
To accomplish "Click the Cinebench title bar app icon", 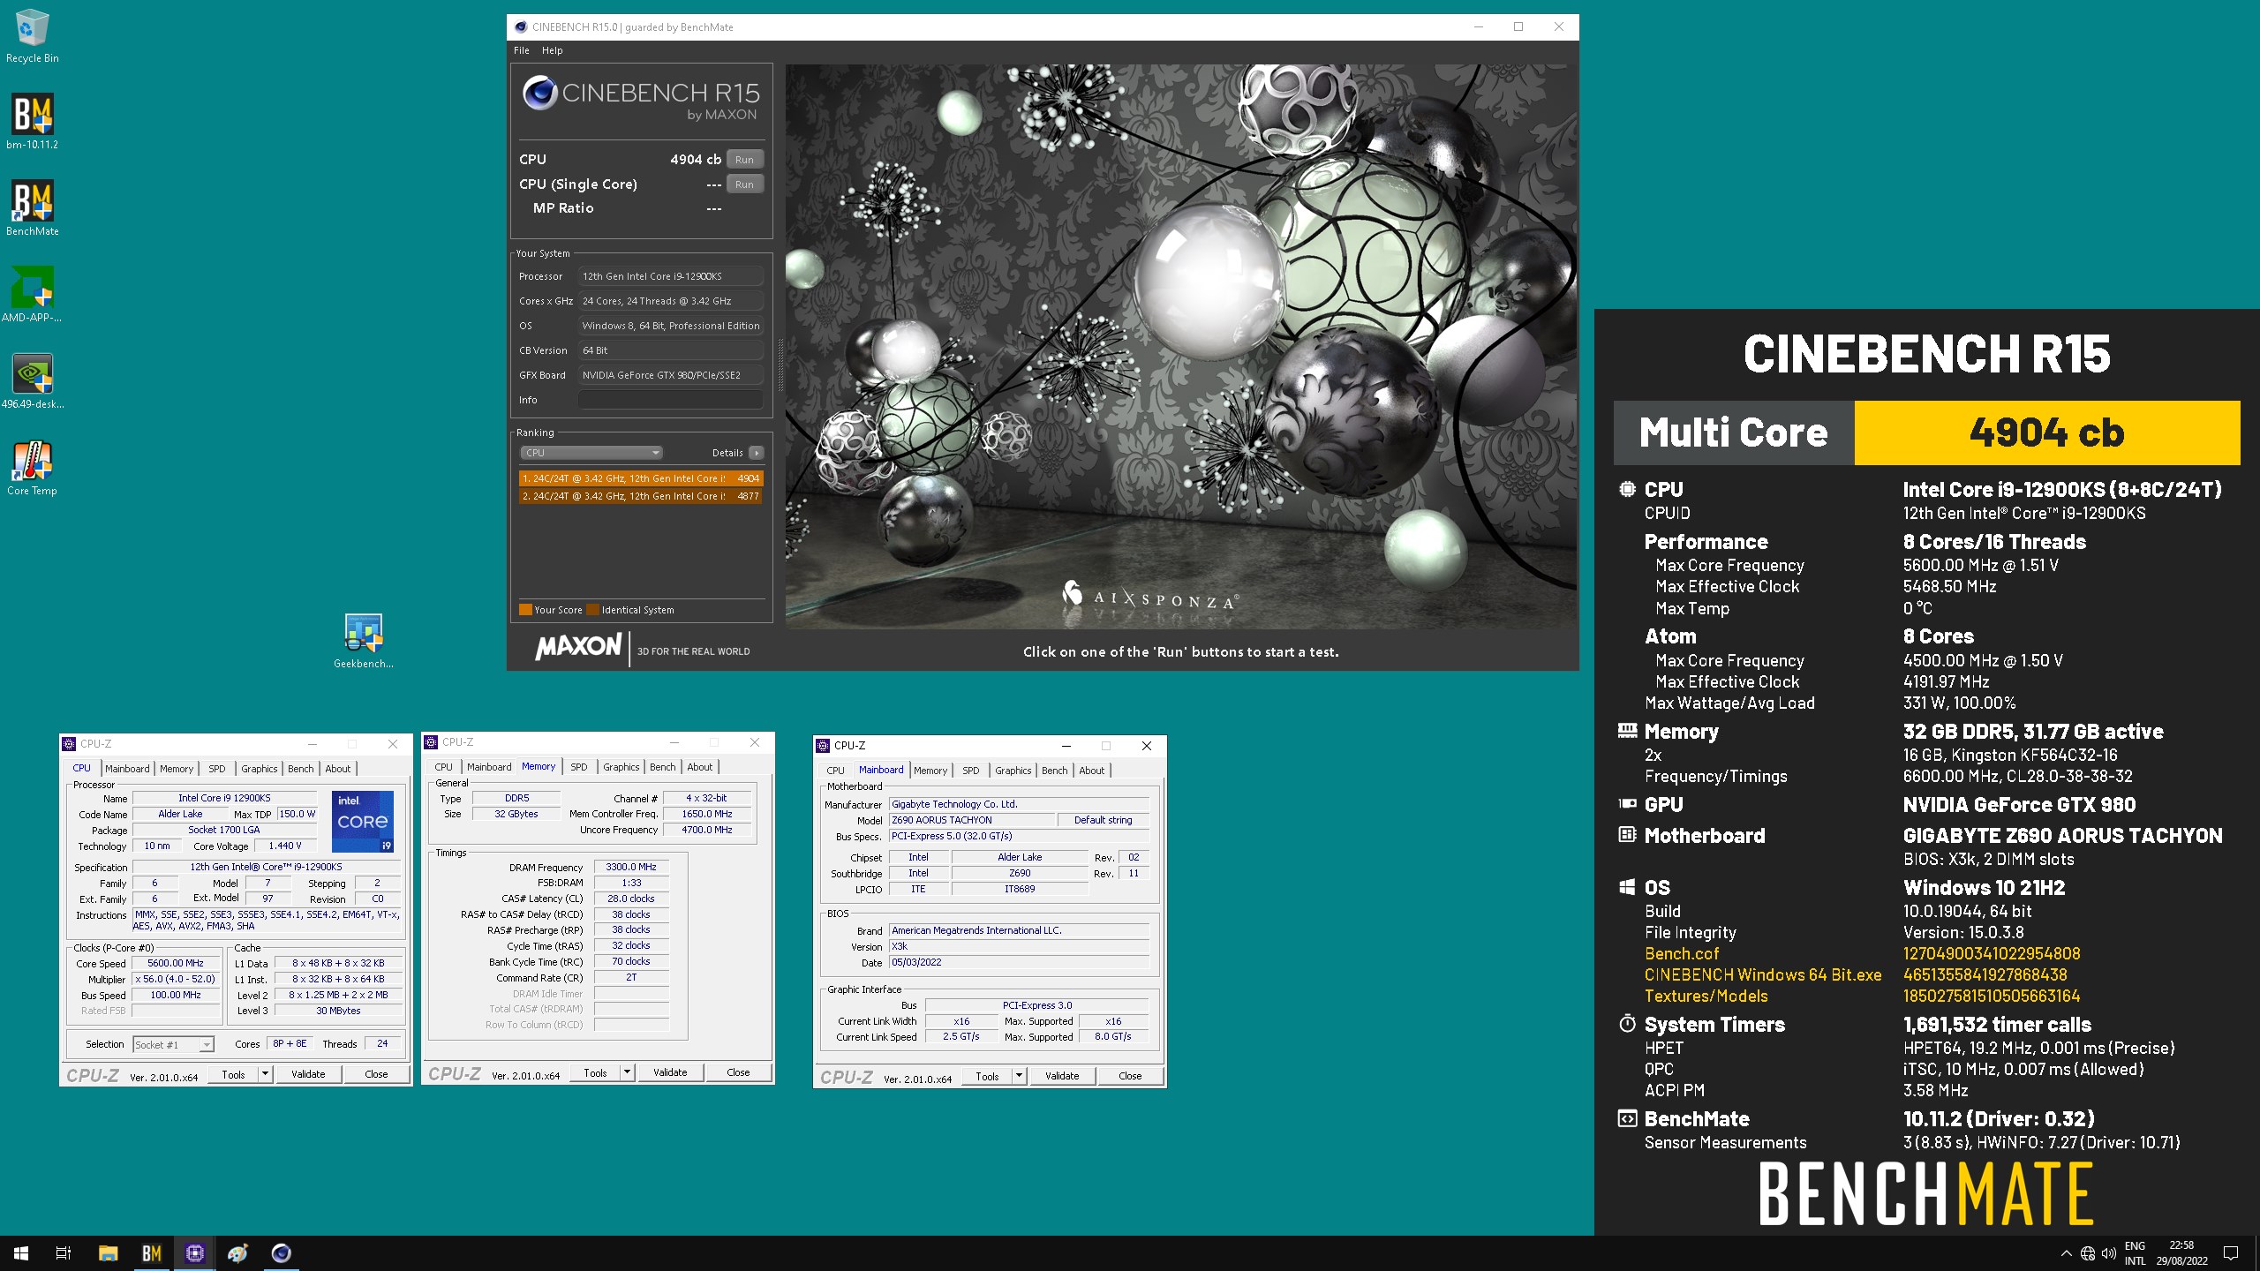I will 521,27.
